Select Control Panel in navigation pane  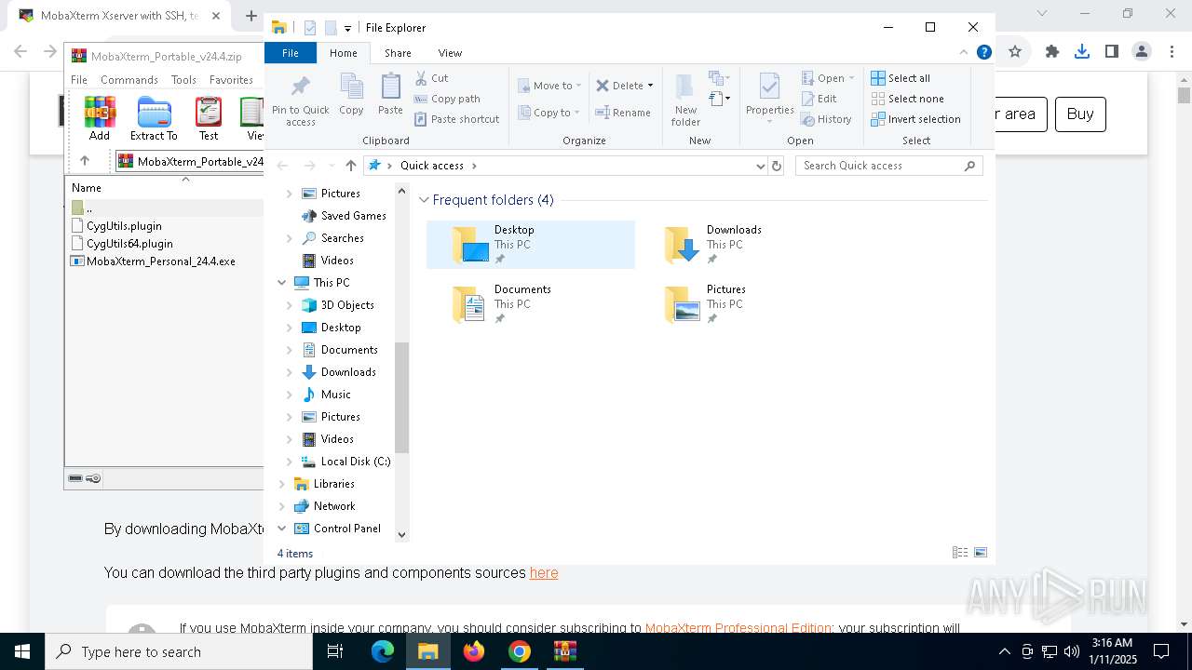click(x=346, y=529)
